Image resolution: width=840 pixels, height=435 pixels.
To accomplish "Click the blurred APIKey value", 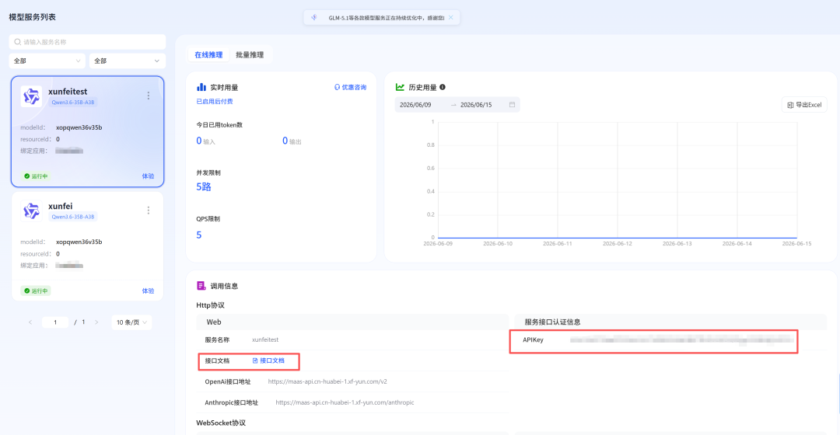I will point(681,339).
